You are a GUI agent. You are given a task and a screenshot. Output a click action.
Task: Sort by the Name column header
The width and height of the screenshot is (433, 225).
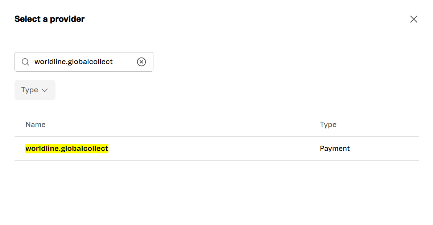[x=36, y=124]
